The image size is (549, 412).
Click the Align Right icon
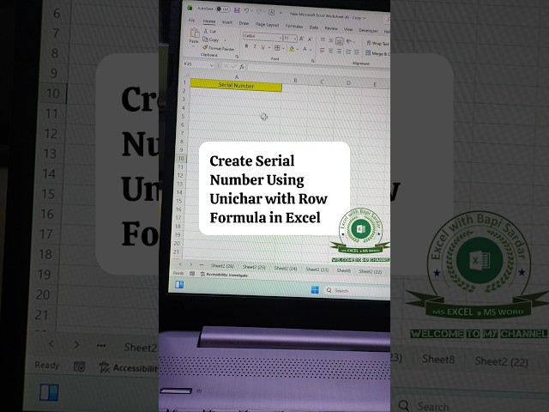click(x=339, y=51)
